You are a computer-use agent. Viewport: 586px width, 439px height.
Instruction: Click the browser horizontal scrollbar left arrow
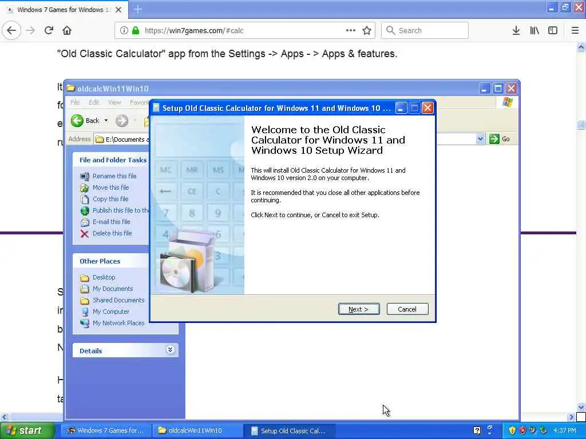pyautogui.click(x=4, y=417)
